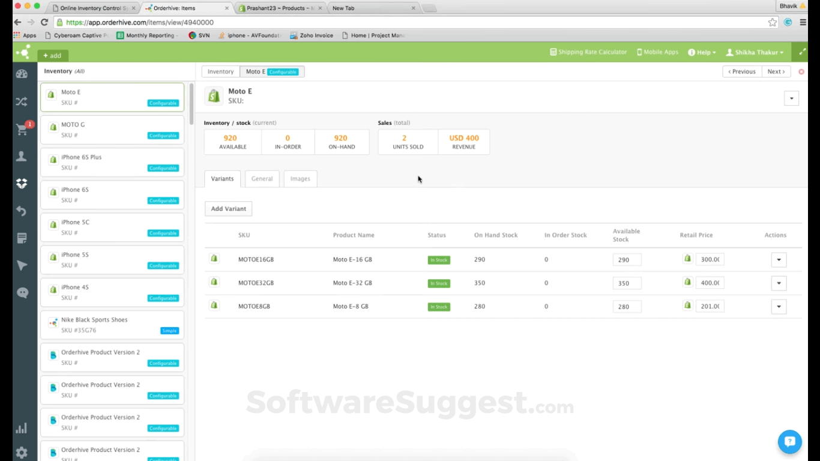Open the Moto E product options dropdown
The height and width of the screenshot is (461, 820).
coord(791,98)
